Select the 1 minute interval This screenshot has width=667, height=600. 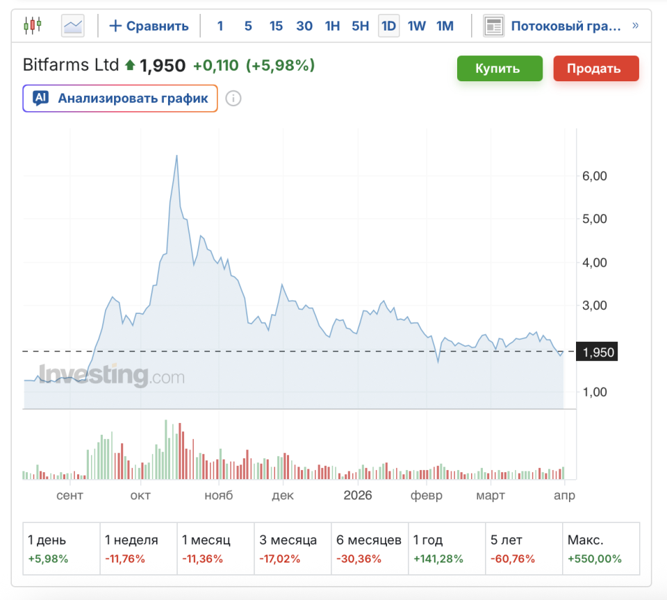click(220, 26)
